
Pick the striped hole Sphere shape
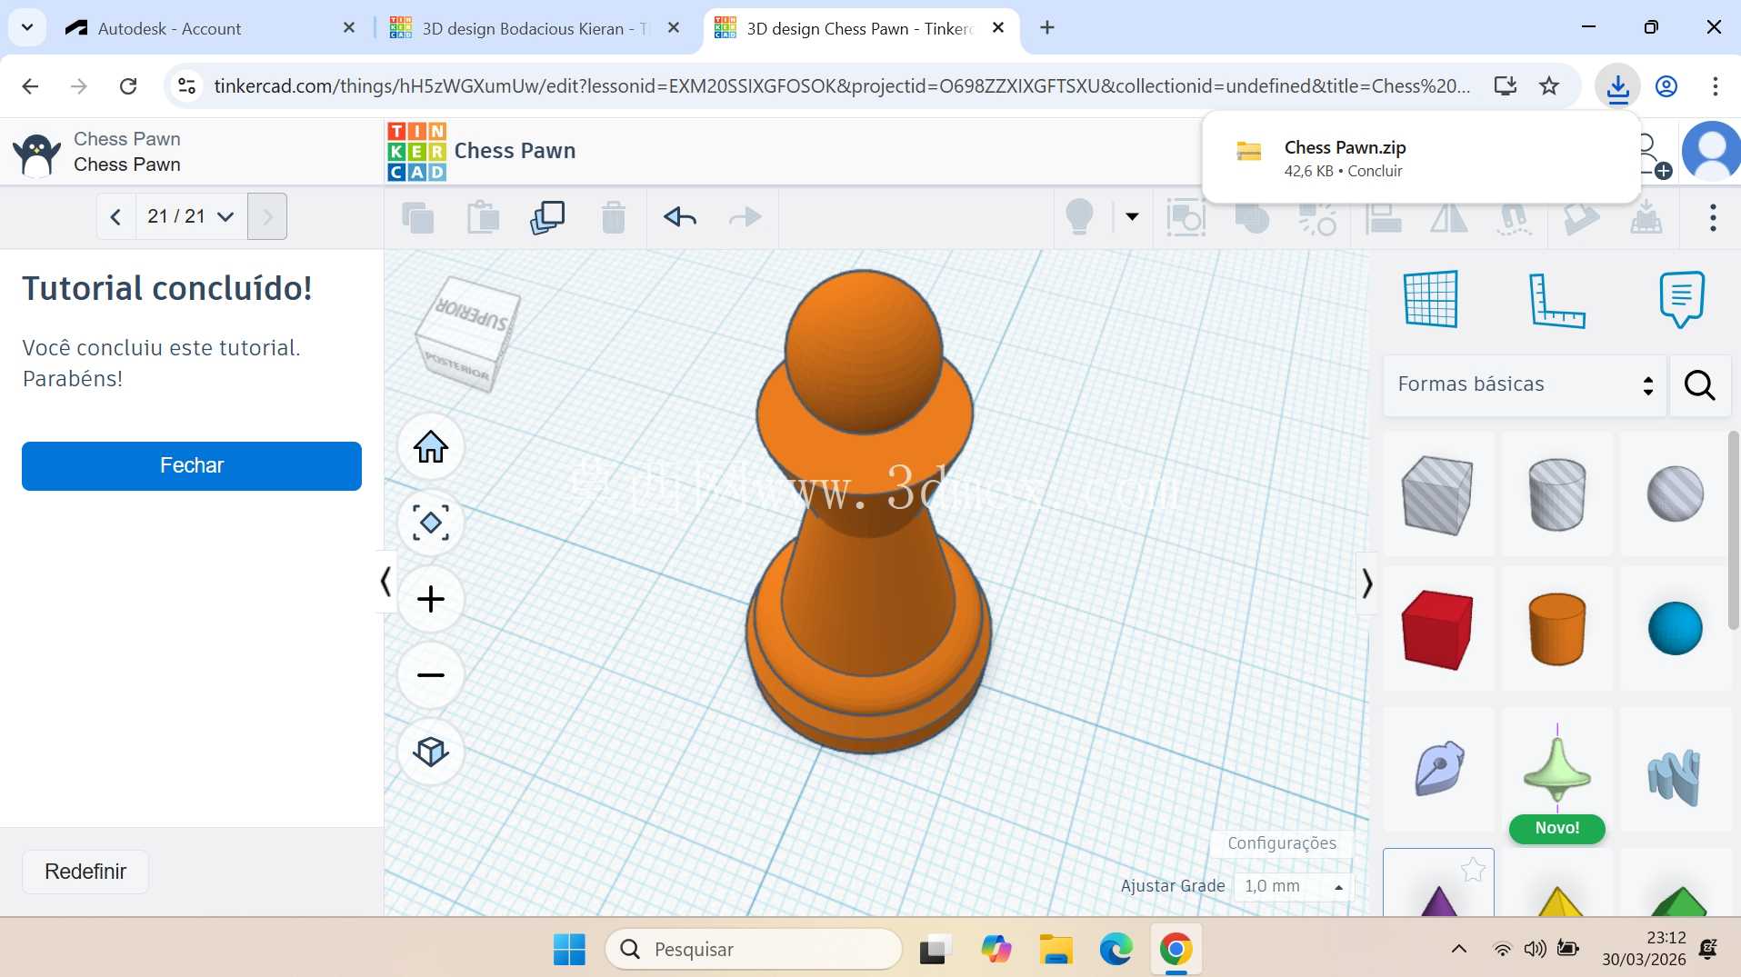[x=1675, y=494]
